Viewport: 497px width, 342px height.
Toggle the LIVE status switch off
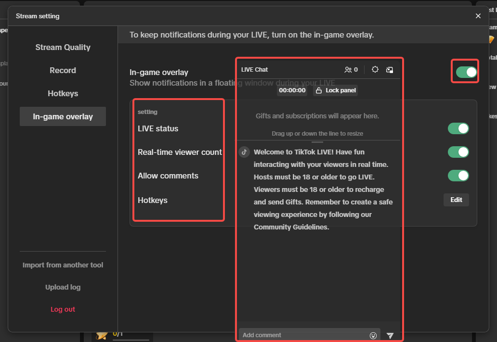(458, 128)
